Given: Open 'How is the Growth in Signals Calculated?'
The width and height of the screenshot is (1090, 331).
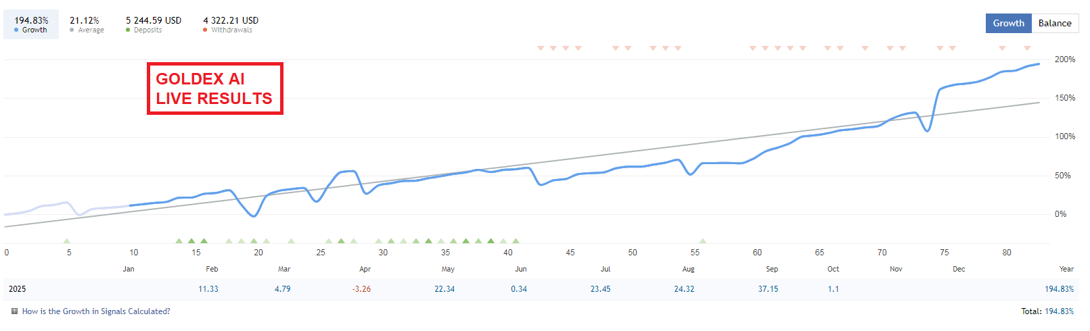Looking at the screenshot, I should 96,311.
